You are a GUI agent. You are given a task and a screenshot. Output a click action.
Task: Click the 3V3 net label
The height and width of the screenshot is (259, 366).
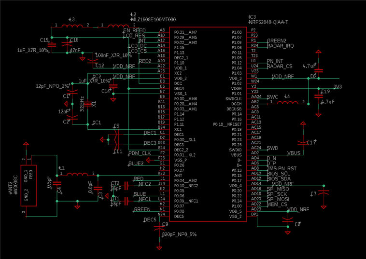pos(338,87)
